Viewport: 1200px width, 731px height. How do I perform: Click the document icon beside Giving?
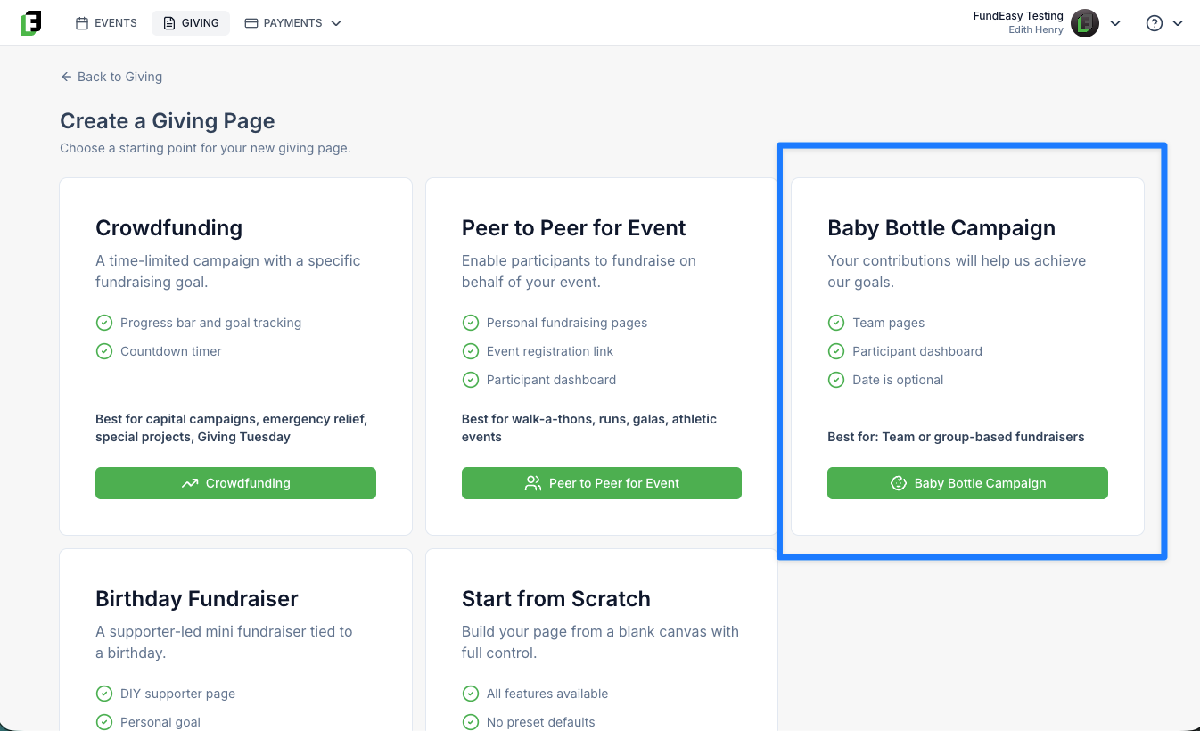169,23
